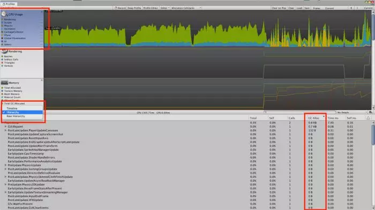Image resolution: width=375 pixels, height=210 pixels.
Task: Click the previous frame arrow button
Action: tap(351, 8)
